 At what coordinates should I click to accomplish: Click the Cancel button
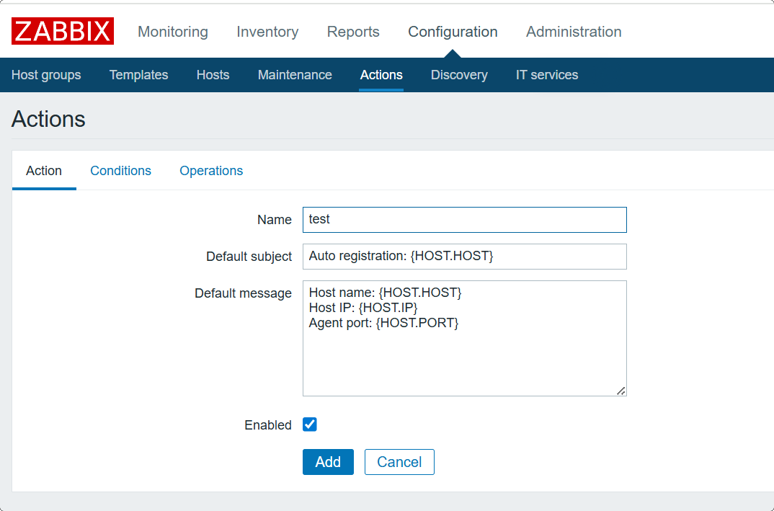coord(399,462)
